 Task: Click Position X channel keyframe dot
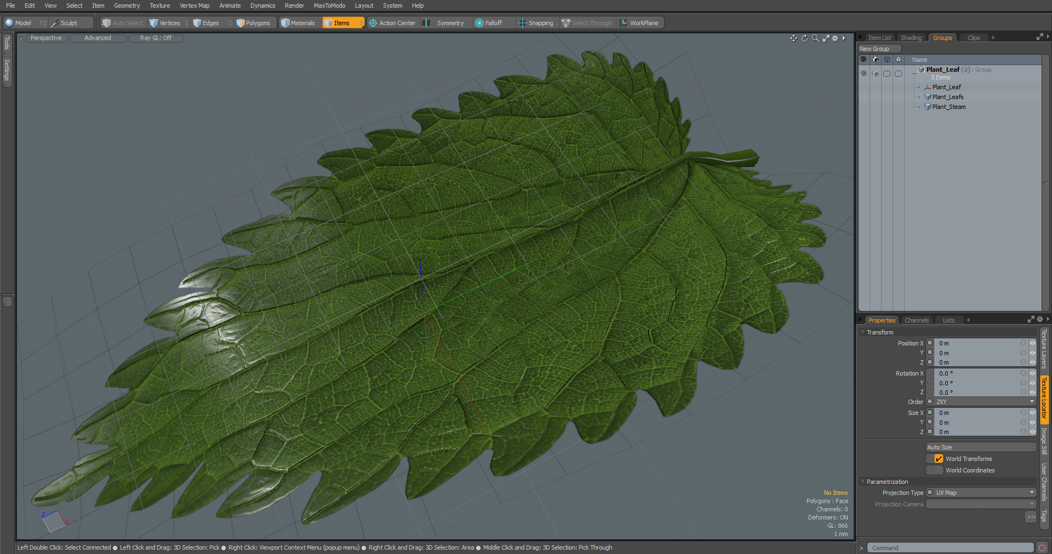point(930,343)
